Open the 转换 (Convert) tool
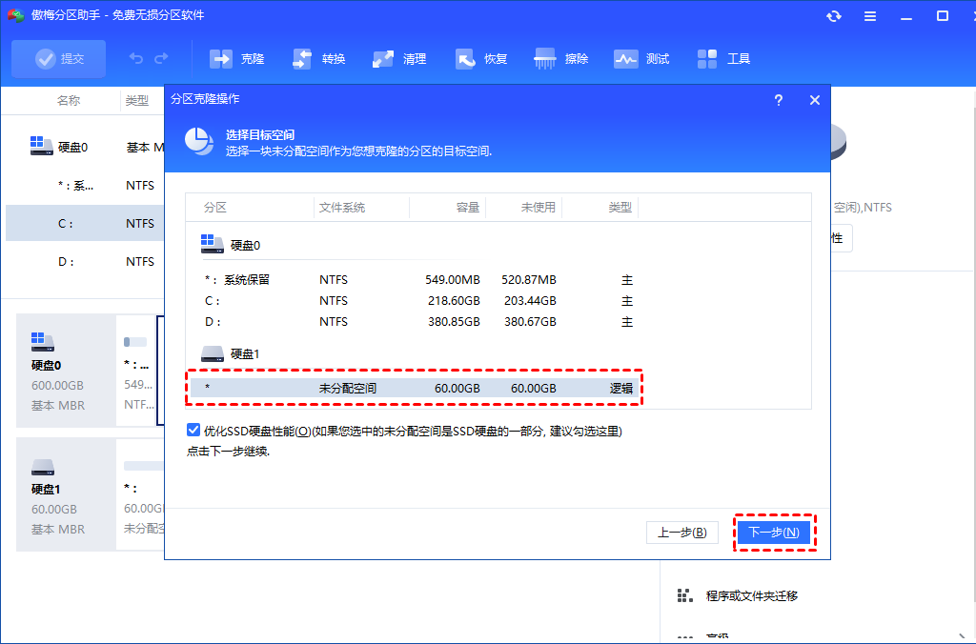This screenshot has height=644, width=976. [318, 58]
